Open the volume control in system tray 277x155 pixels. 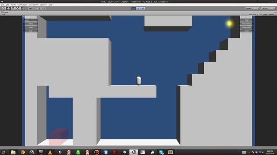(263, 152)
